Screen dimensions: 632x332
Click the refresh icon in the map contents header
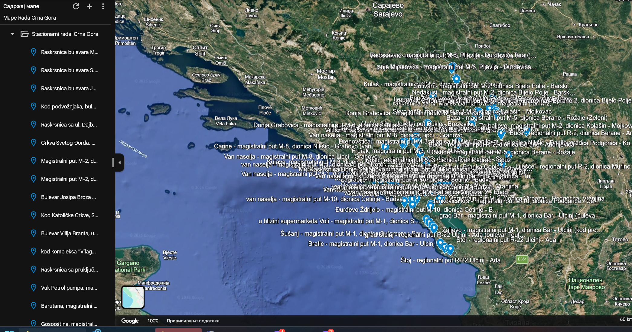point(76,6)
